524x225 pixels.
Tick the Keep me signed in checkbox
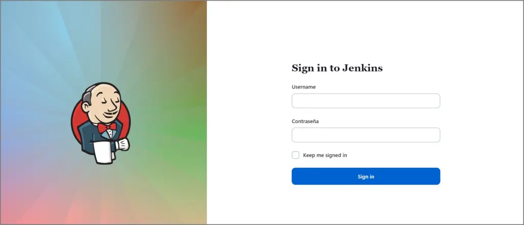(295, 155)
